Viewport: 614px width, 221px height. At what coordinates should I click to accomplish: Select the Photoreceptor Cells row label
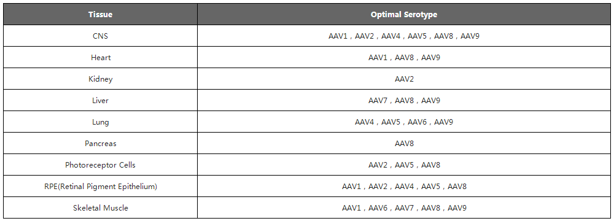click(100, 165)
